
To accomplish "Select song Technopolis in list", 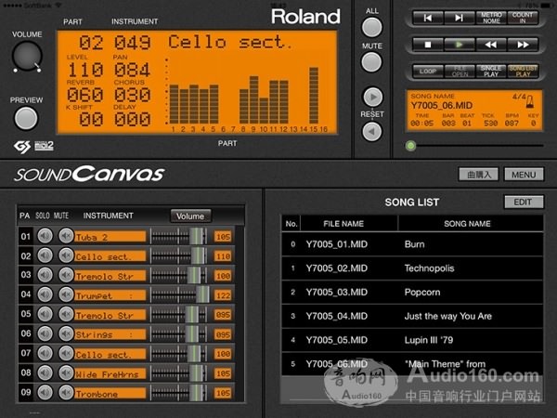I will [412, 268].
